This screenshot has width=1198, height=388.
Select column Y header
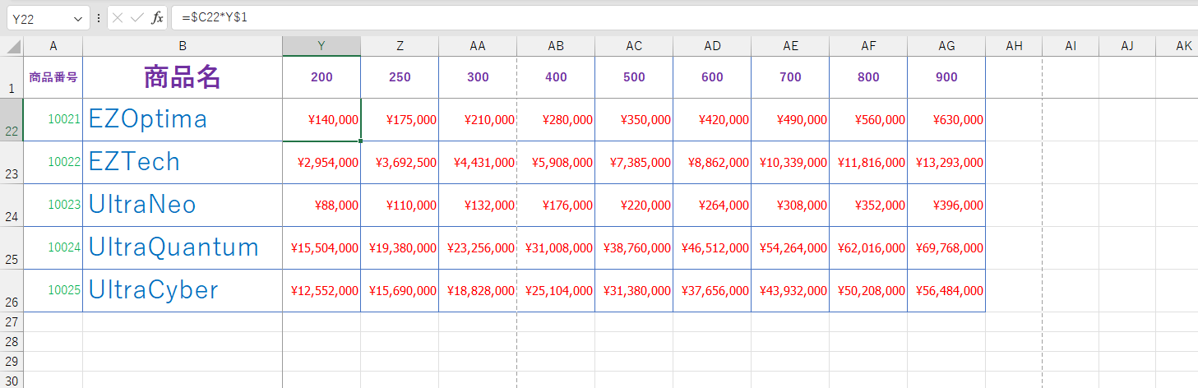tap(321, 46)
